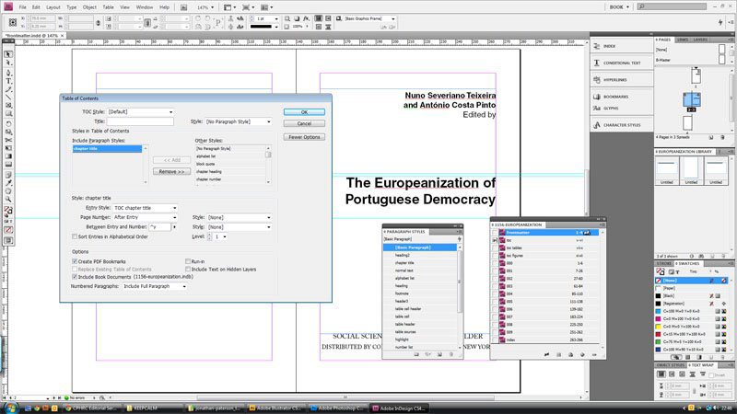The width and height of the screenshot is (737, 414).
Task: Click OK in Table of Contents dialog
Action: pyautogui.click(x=304, y=111)
